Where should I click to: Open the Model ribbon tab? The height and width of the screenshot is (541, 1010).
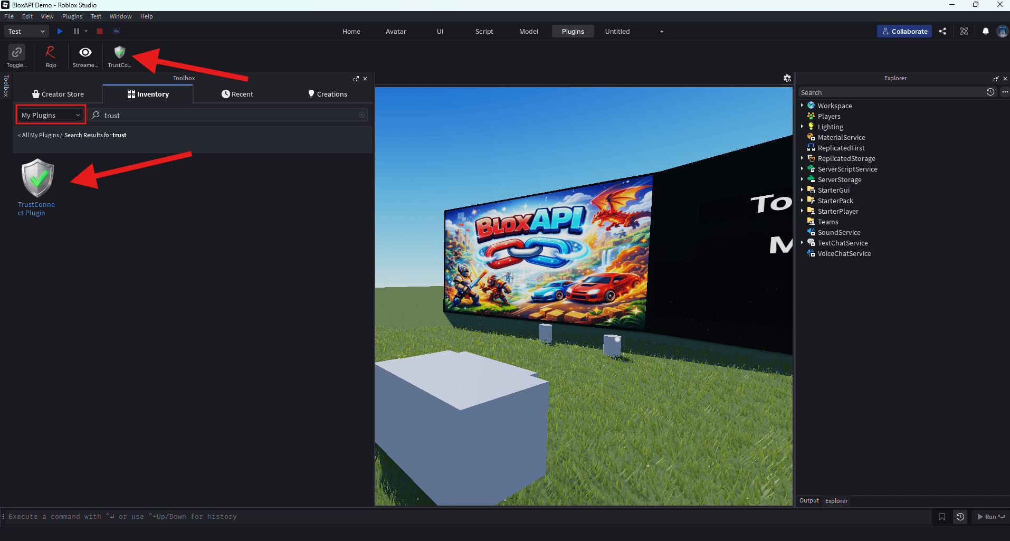pyautogui.click(x=528, y=31)
